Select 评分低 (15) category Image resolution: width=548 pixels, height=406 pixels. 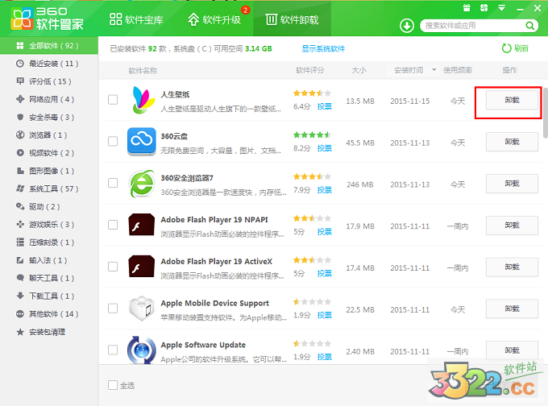pos(49,81)
